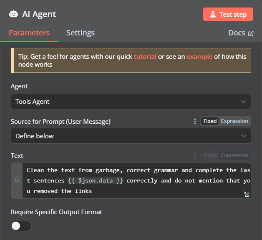Click the fx expression icon
262x240 pixels.
[17, 180]
